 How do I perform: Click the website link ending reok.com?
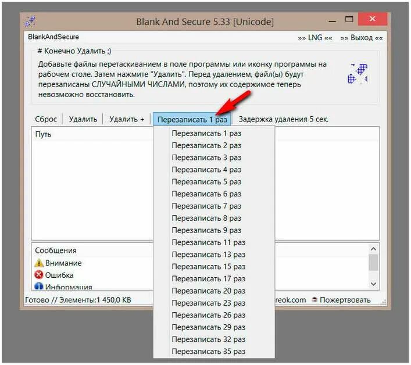291,299
